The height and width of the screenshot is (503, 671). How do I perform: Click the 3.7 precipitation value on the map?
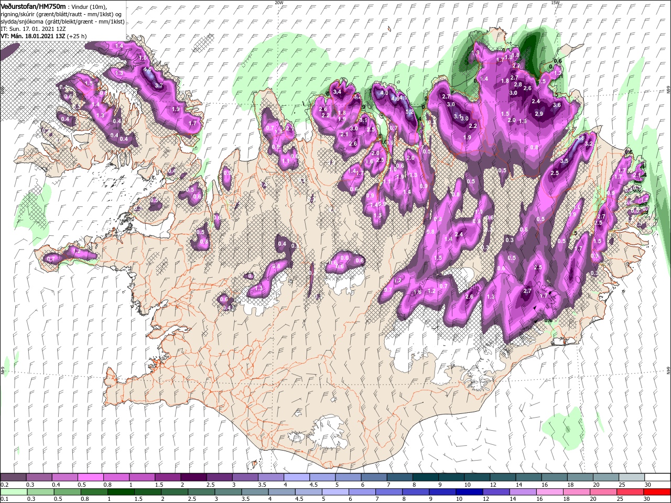[159, 85]
